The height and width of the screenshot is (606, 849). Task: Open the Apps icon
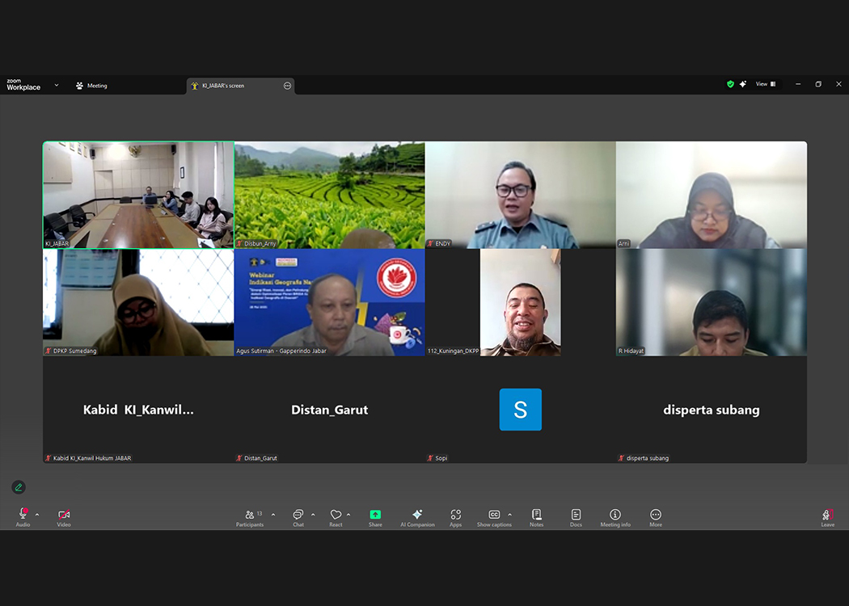click(x=456, y=517)
